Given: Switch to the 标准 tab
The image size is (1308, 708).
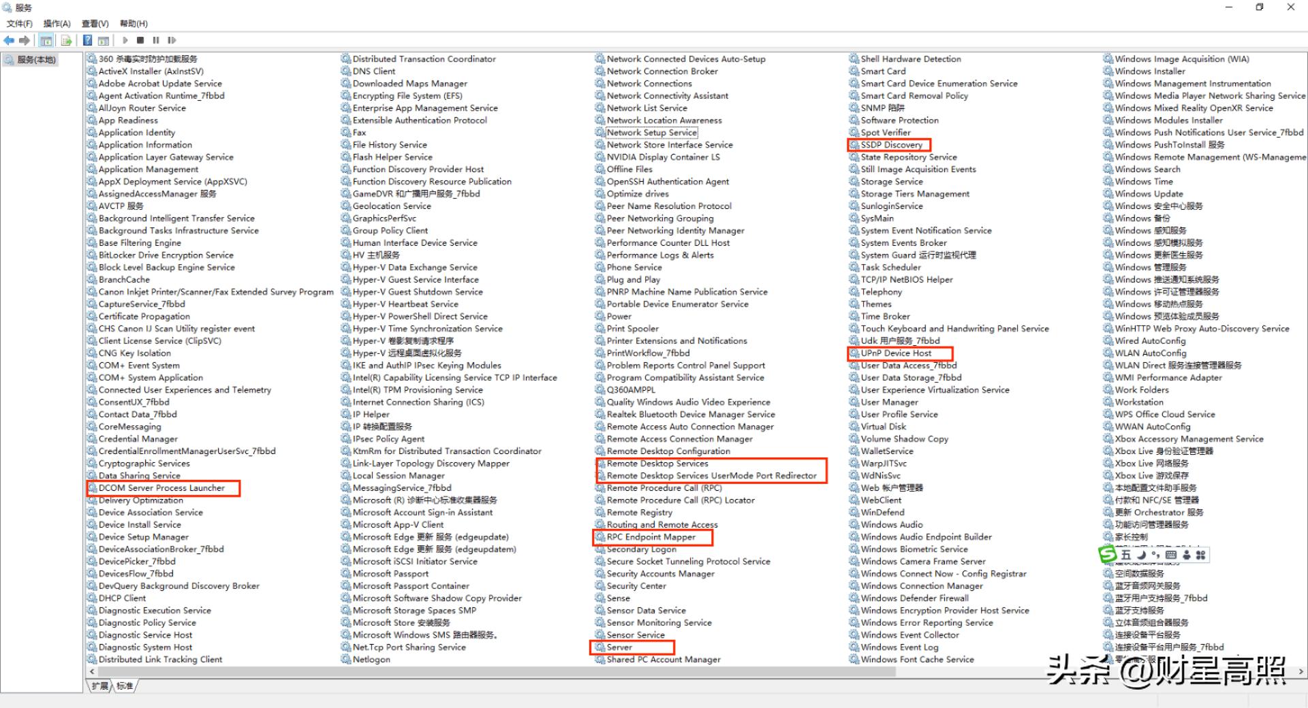Looking at the screenshot, I should (123, 686).
